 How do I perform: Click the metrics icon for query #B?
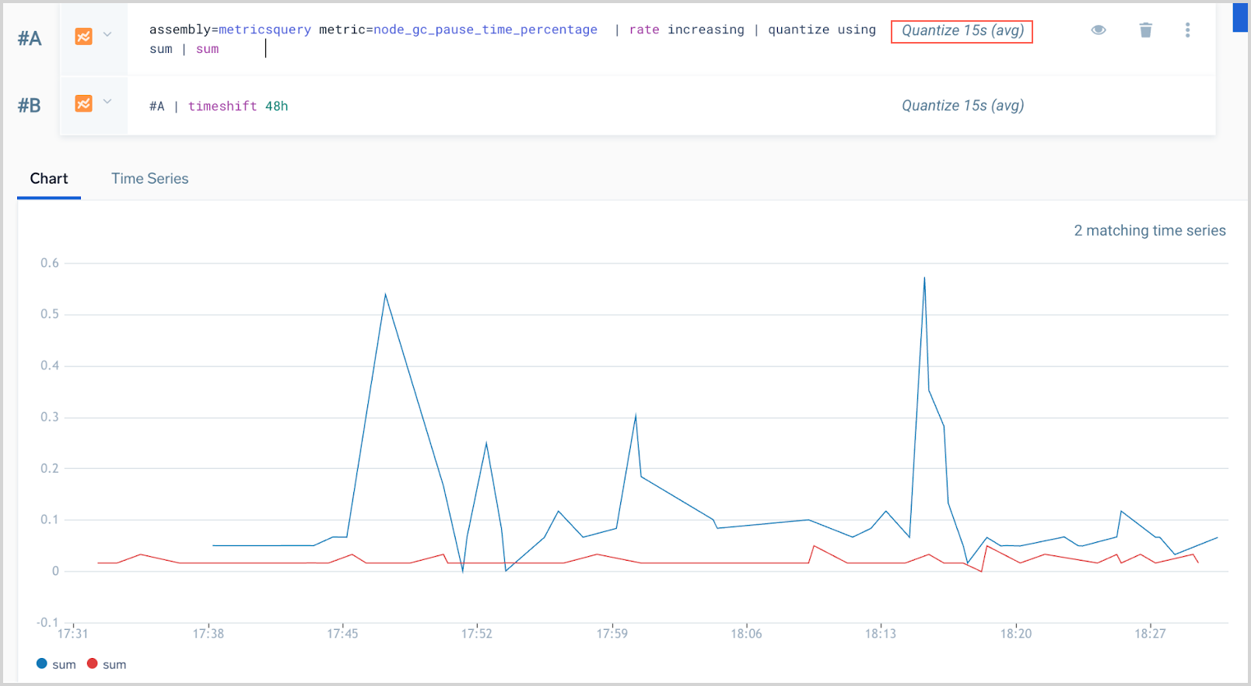pos(83,103)
